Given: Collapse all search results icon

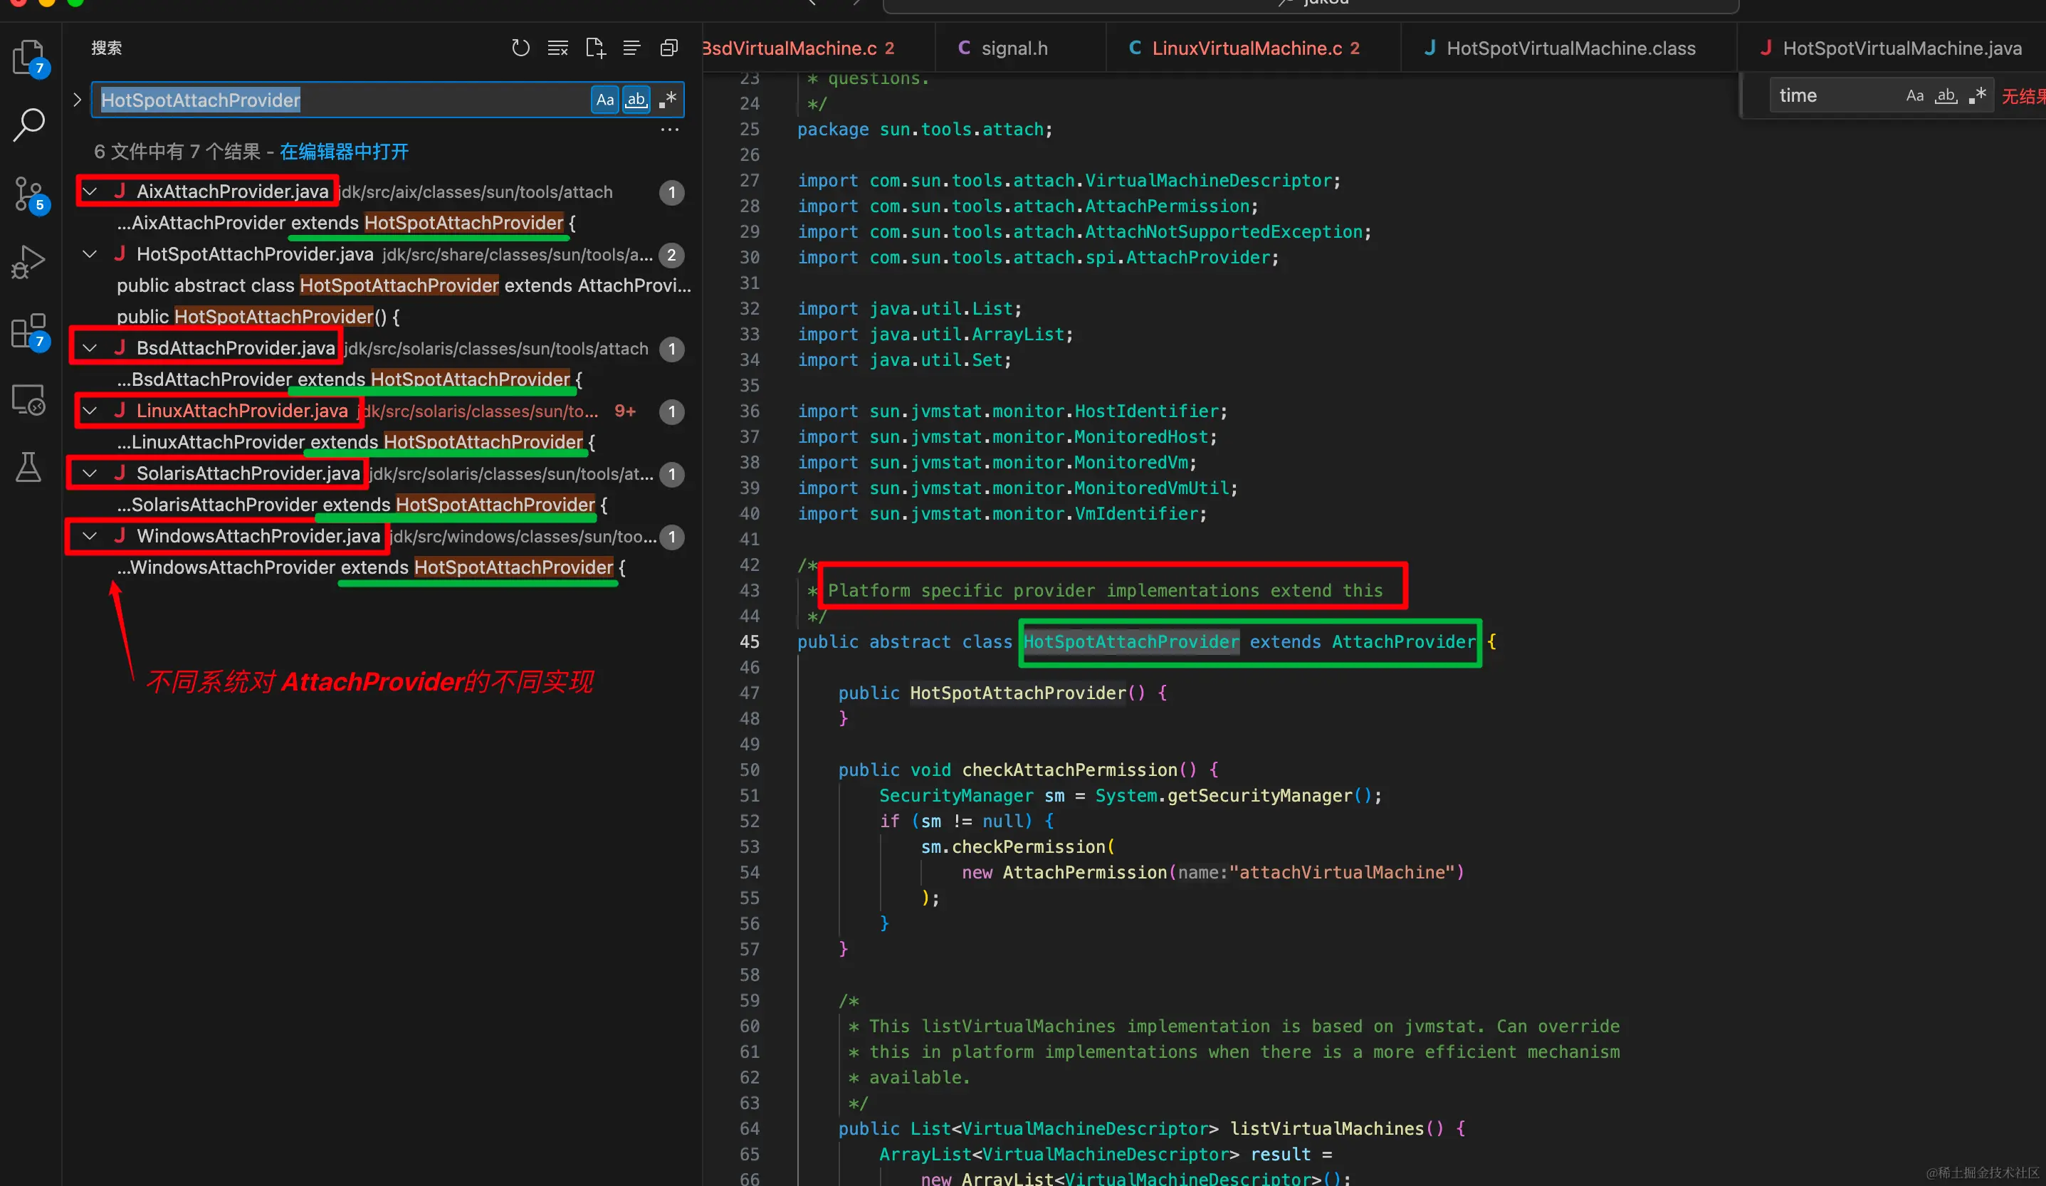Looking at the screenshot, I should [x=669, y=48].
